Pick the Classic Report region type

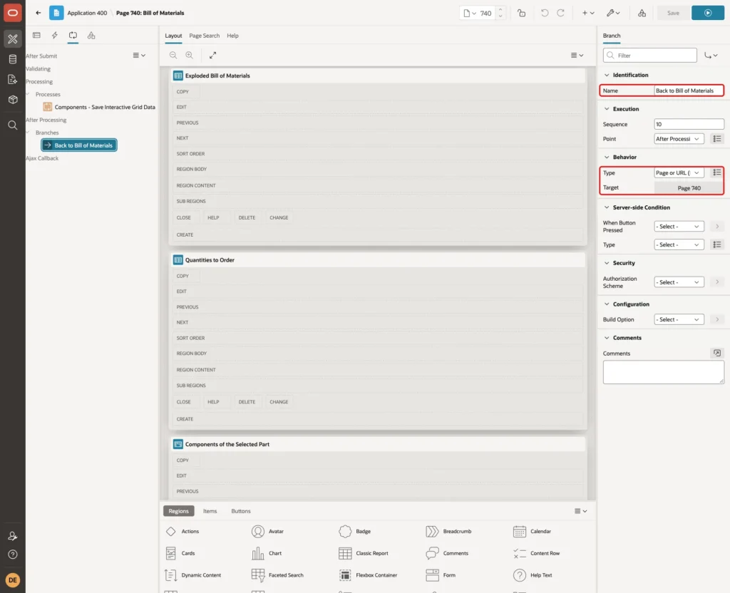364,553
